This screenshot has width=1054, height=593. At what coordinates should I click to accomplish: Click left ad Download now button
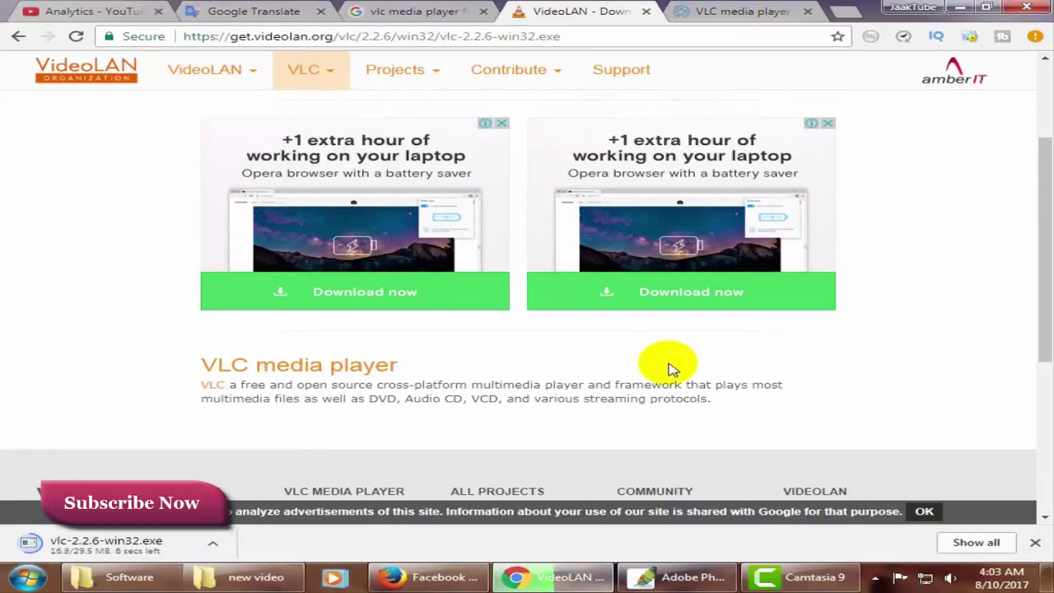[355, 292]
